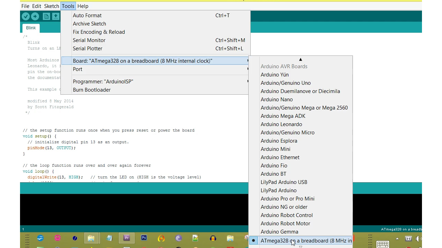Select the Arduino Robot Control board

click(x=300, y=215)
